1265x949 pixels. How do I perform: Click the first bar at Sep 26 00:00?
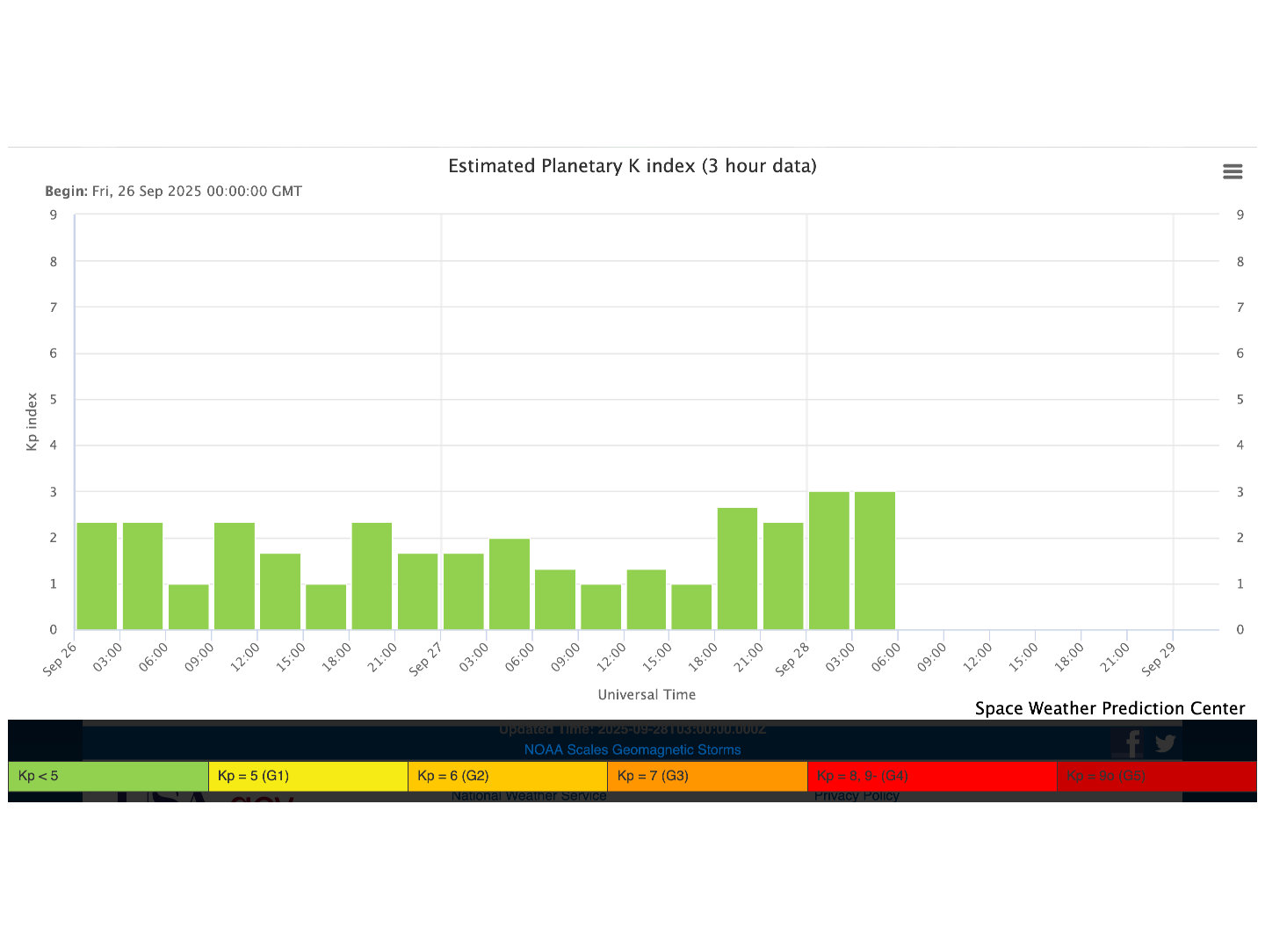(x=97, y=576)
